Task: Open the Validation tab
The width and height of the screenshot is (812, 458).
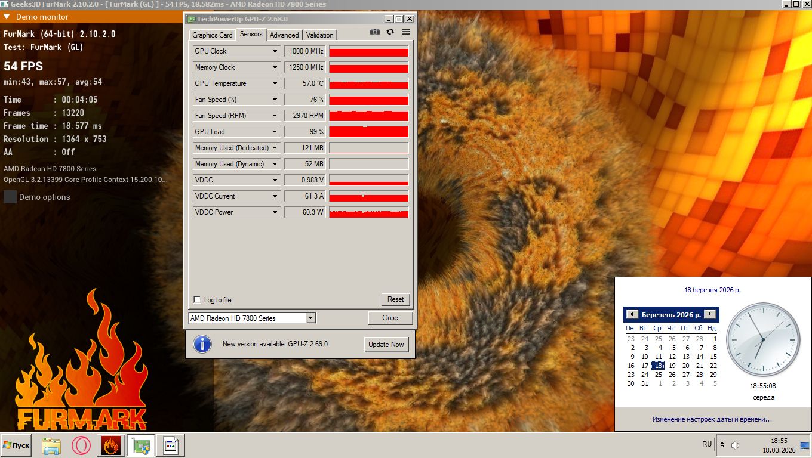Action: (x=320, y=35)
